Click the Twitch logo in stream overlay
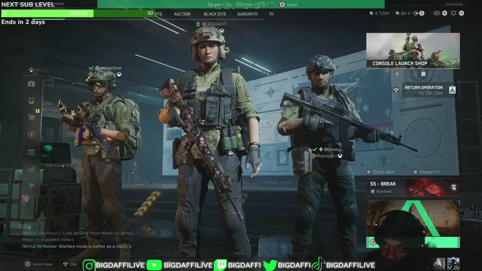482x271 pixels. coord(220,265)
